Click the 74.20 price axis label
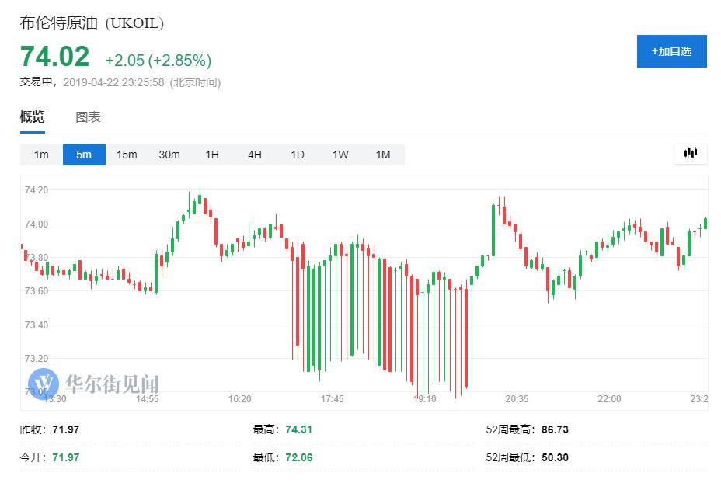 [x=37, y=190]
